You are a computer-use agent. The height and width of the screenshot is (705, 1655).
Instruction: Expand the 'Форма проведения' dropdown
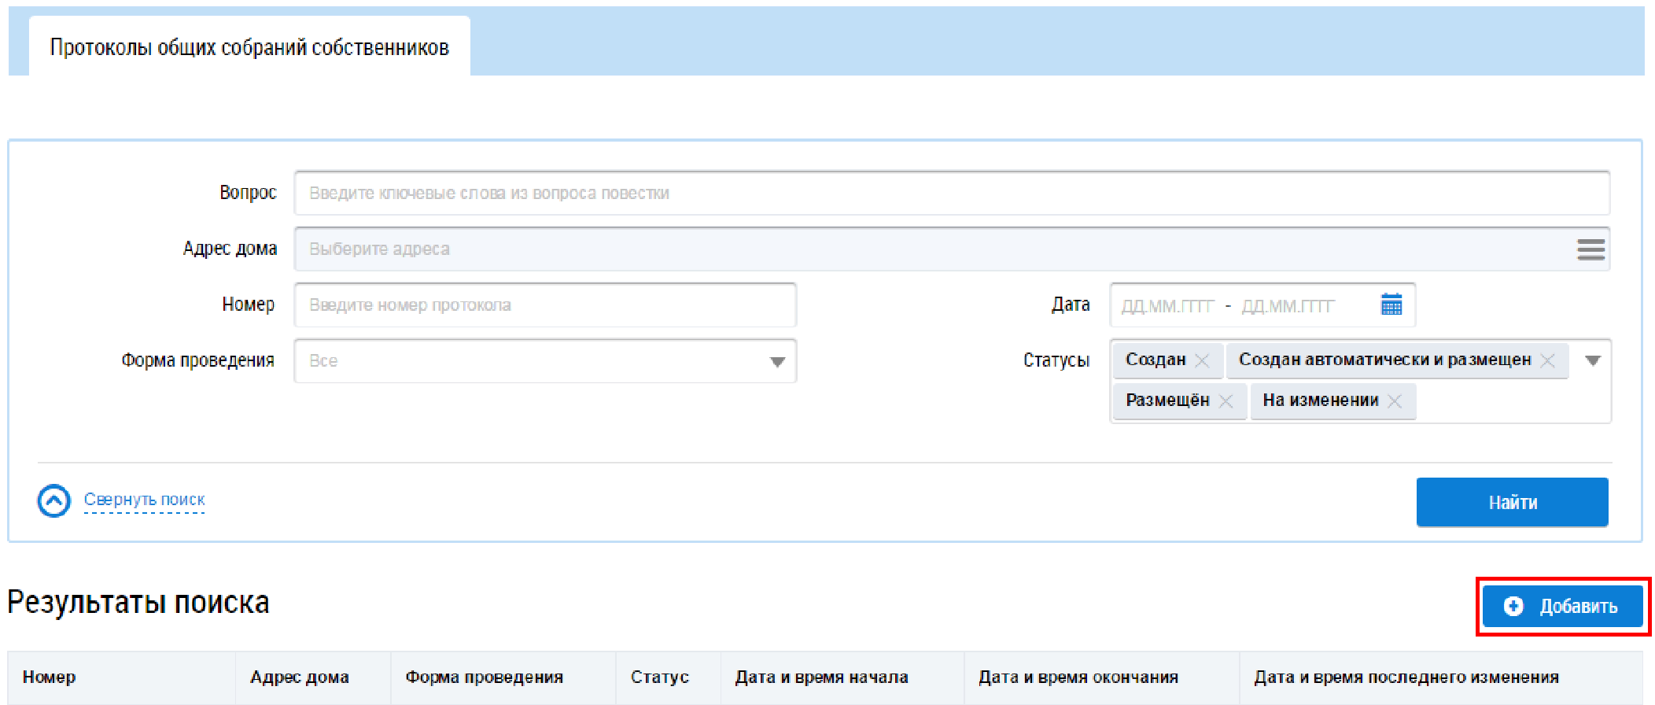tap(777, 361)
